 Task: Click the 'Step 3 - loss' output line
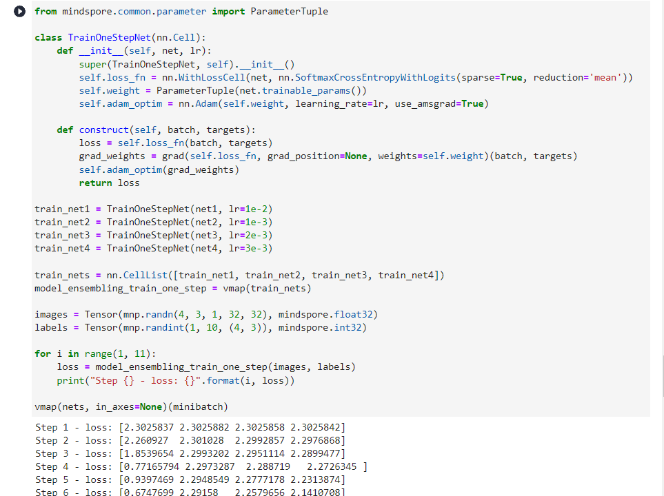[190, 454]
